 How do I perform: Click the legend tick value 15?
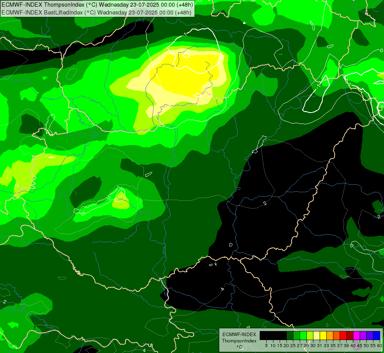point(280,346)
